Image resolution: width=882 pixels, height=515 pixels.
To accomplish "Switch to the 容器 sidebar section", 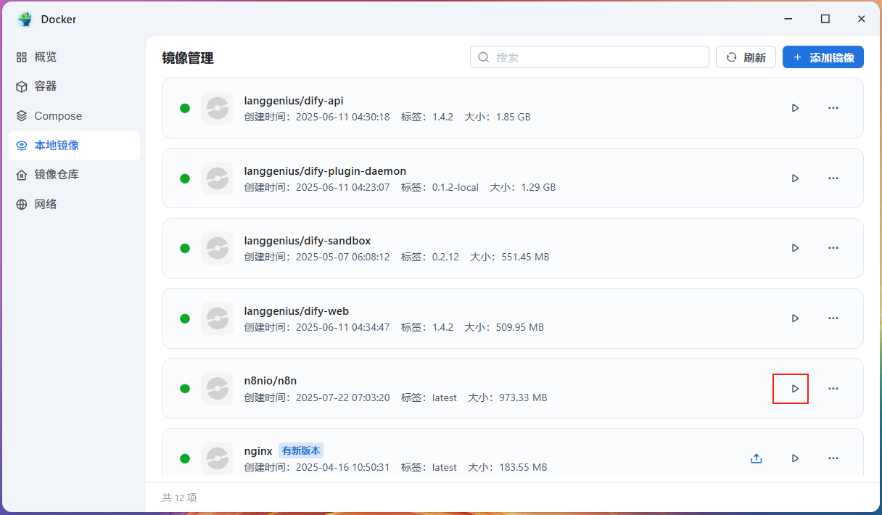I will click(x=45, y=86).
